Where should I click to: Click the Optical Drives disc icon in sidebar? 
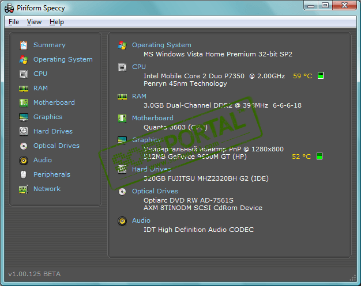tap(24, 146)
